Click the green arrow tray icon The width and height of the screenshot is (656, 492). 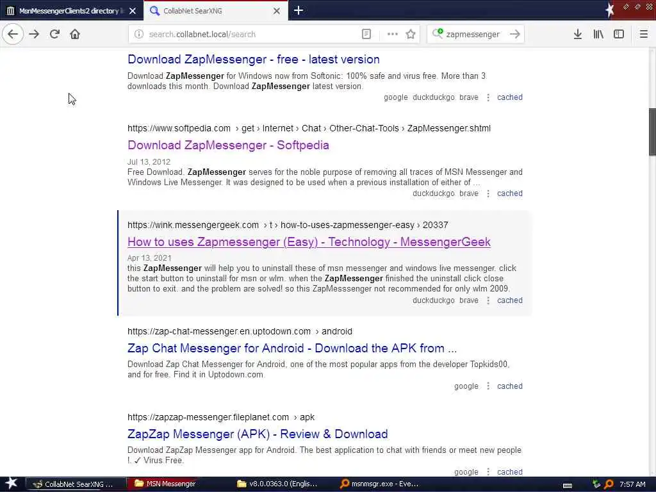click(596, 484)
